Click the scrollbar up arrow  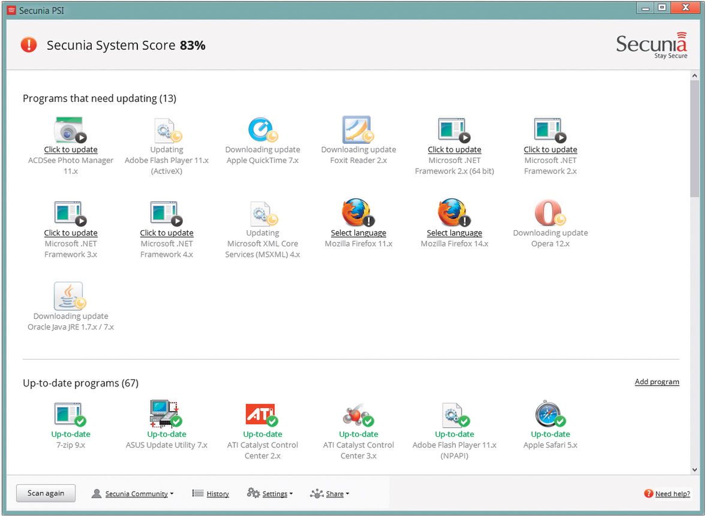click(x=694, y=76)
